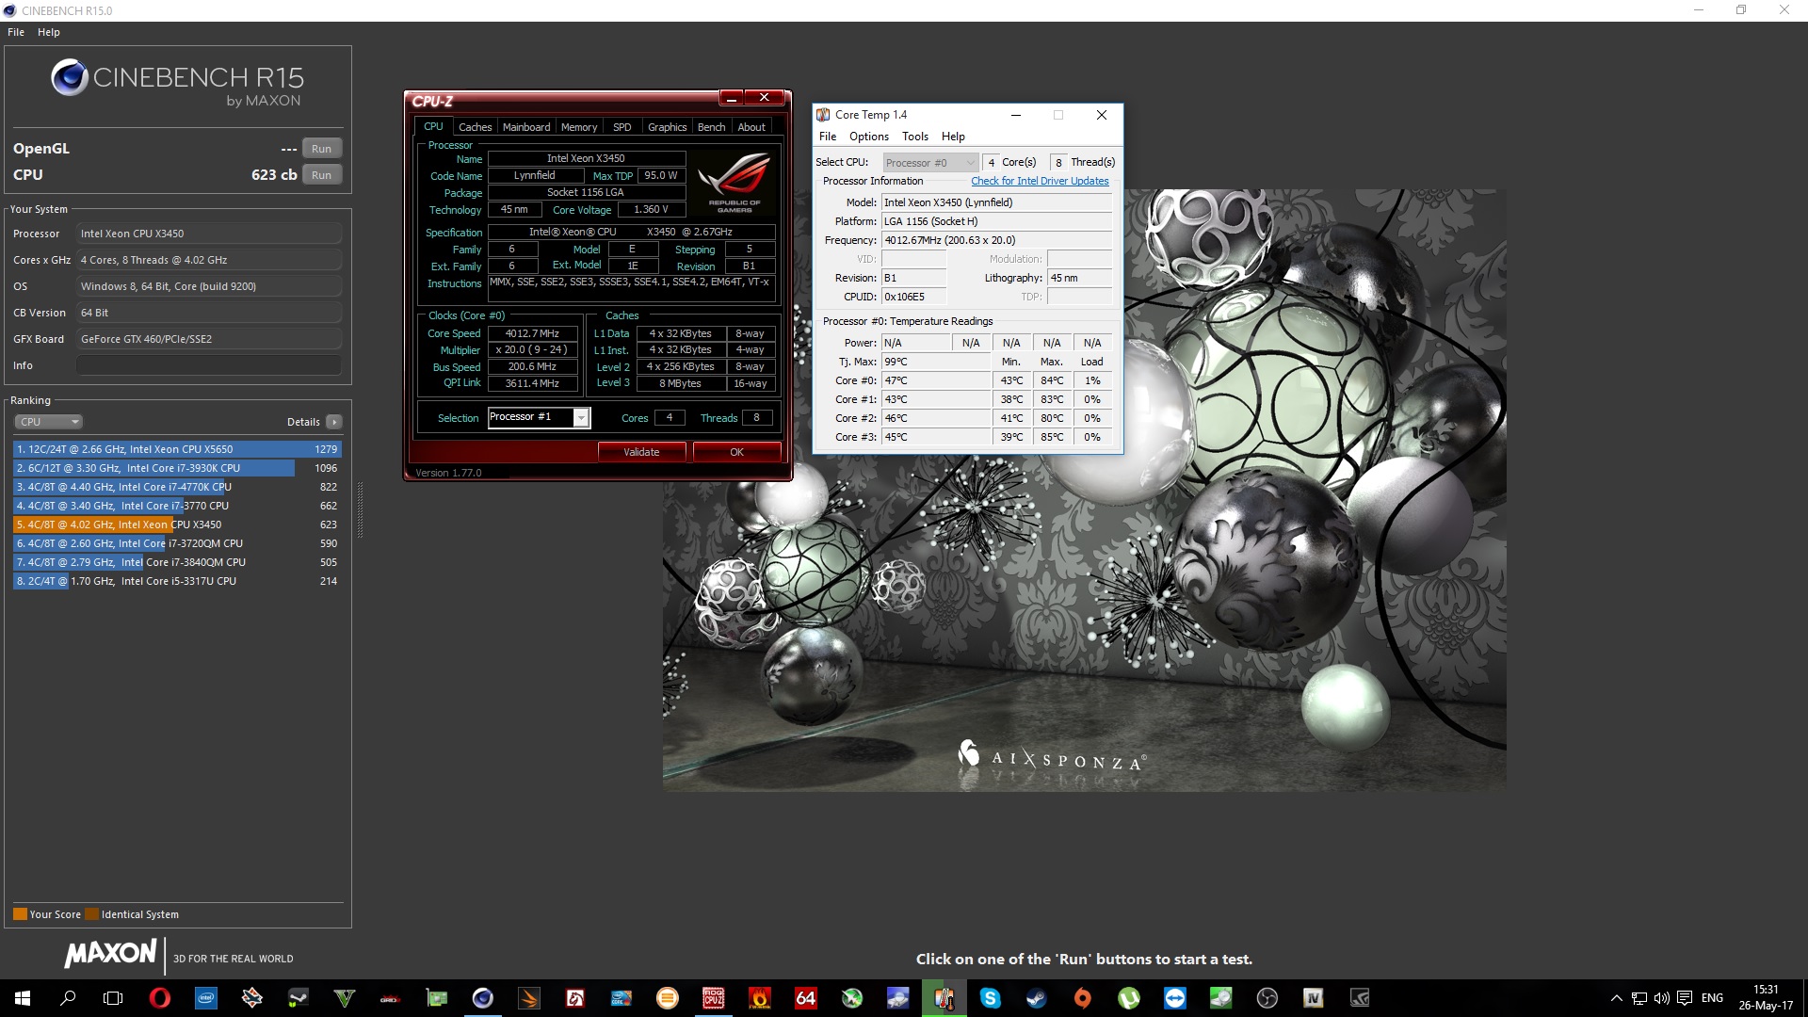This screenshot has width=1808, height=1017.
Task: Click the Cinema 4D Cinebench taskbar icon
Action: 483,998
